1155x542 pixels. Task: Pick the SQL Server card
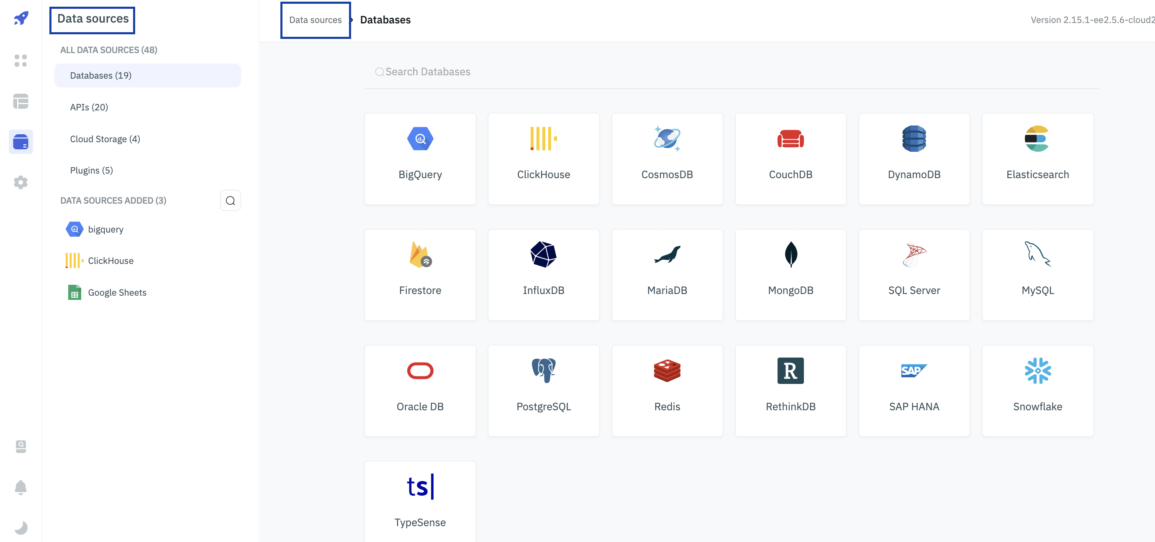click(x=914, y=275)
